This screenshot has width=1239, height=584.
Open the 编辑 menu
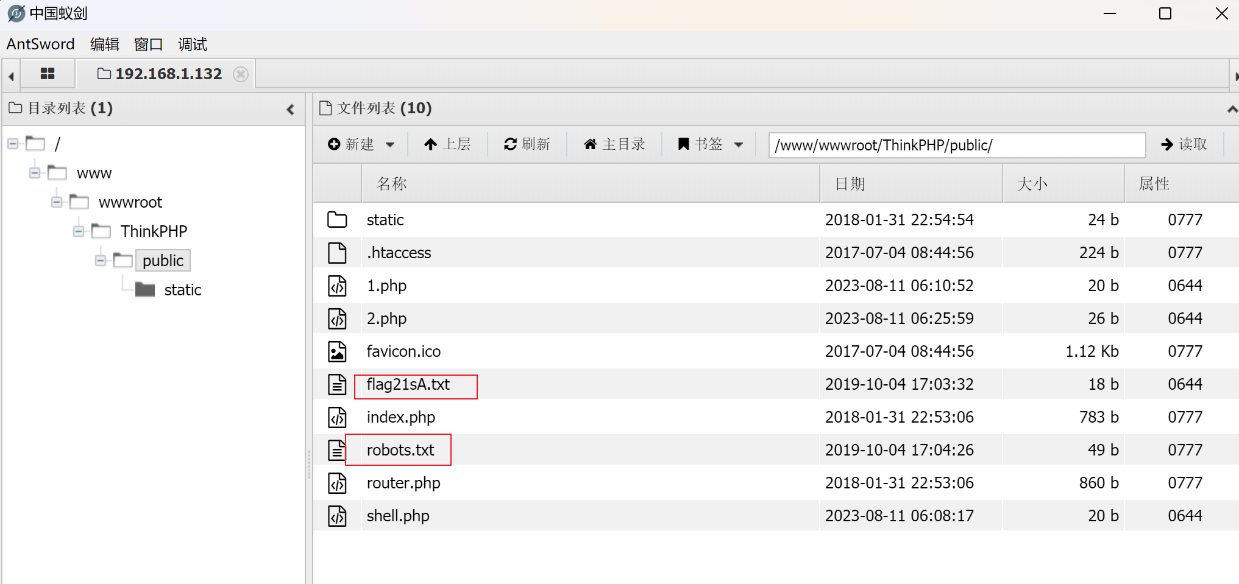coord(104,44)
